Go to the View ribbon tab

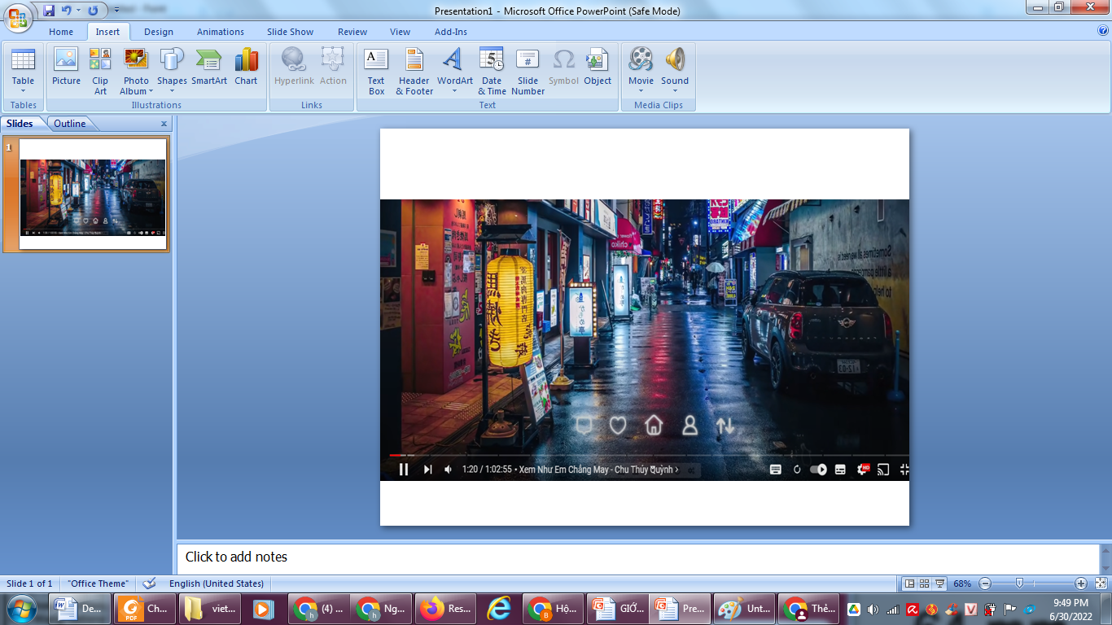(x=401, y=32)
